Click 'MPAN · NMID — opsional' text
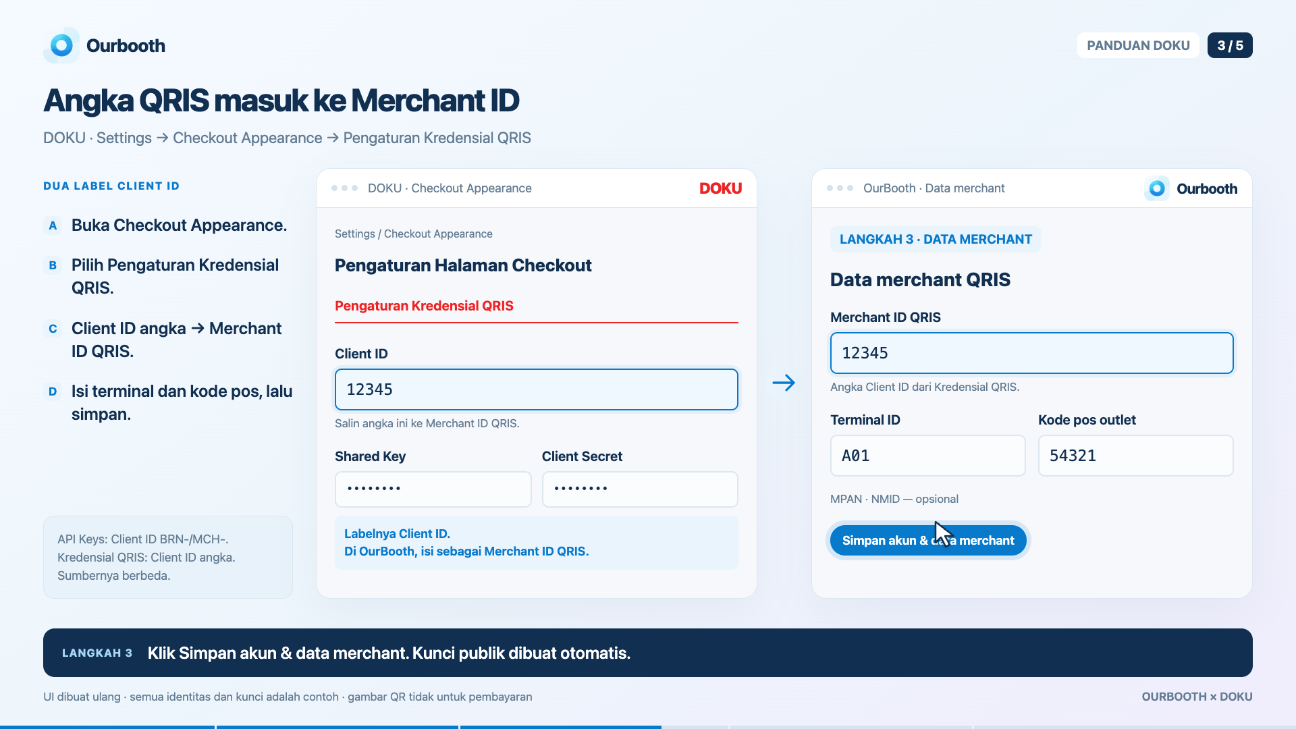This screenshot has width=1296, height=729. (894, 499)
